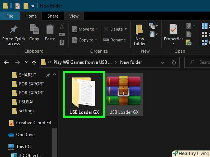The image size is (210, 157).
Task: Go up one folder level
Action: pos(34,62)
